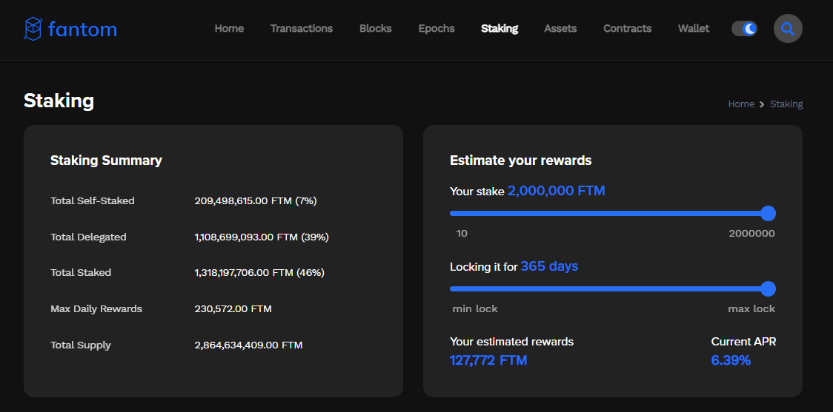Go to the Wallet page
Viewport: 833px width, 412px height.
click(693, 29)
